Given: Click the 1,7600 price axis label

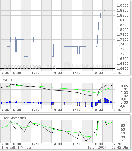Looking at the screenshot, I should 123,39.
